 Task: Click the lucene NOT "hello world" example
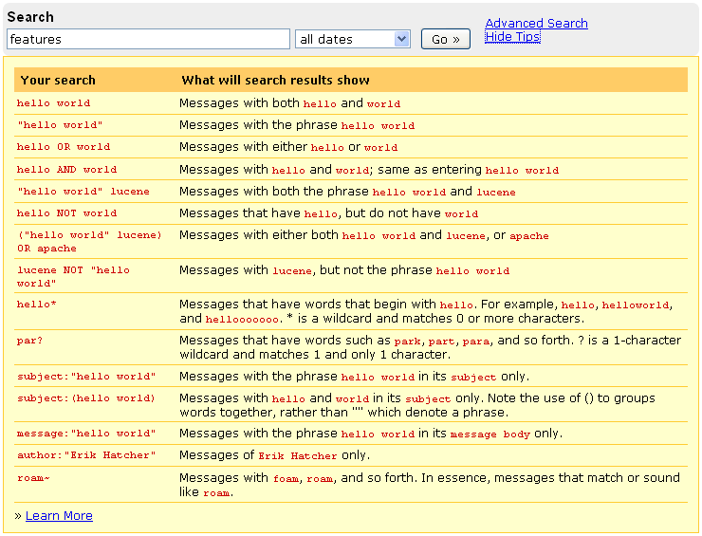pos(73,276)
